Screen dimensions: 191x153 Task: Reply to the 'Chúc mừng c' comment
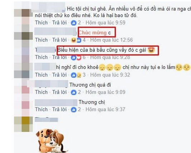coord(59,40)
